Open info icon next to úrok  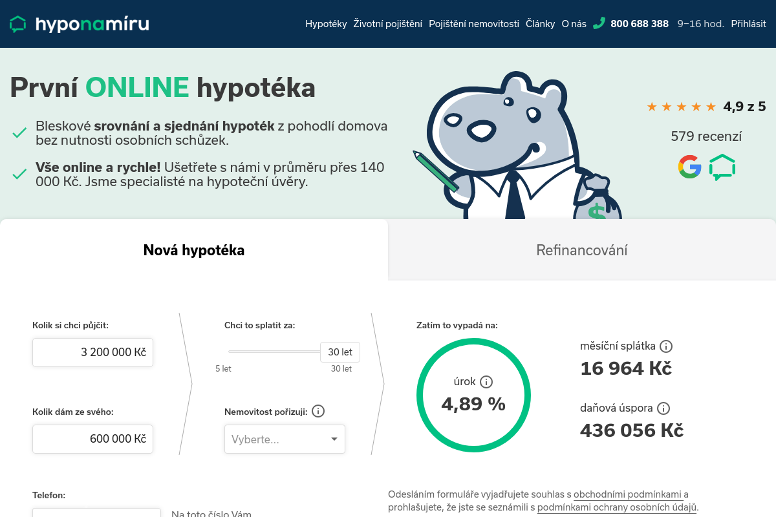pyautogui.click(x=486, y=381)
